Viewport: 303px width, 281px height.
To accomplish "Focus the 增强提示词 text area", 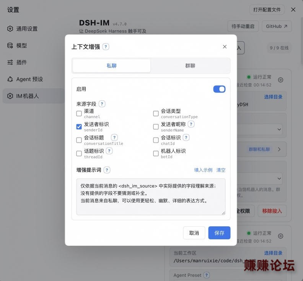I will (x=151, y=197).
